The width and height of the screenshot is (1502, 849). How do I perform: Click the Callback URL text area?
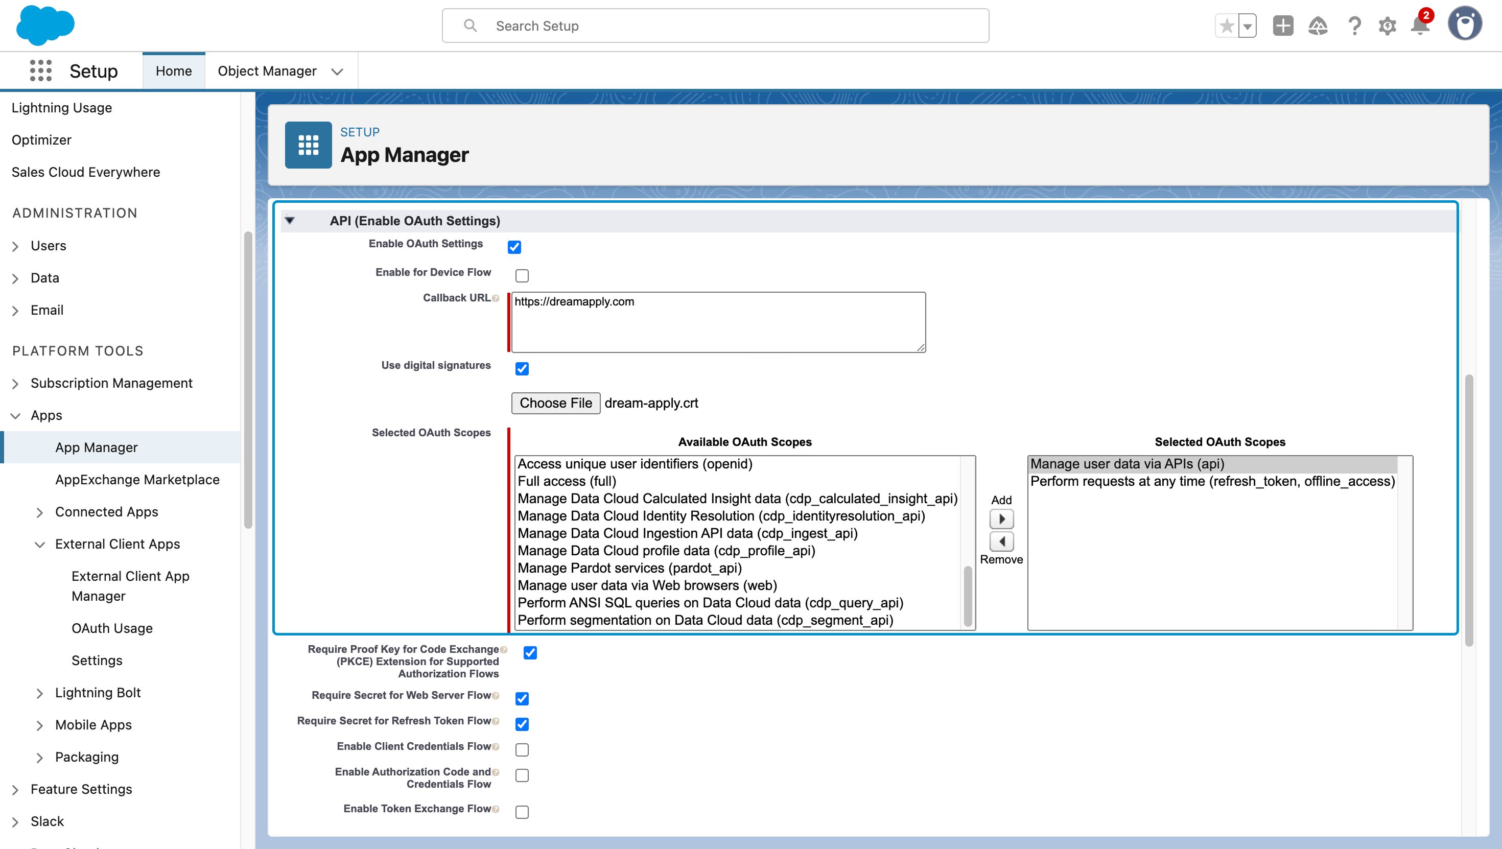[718, 322]
